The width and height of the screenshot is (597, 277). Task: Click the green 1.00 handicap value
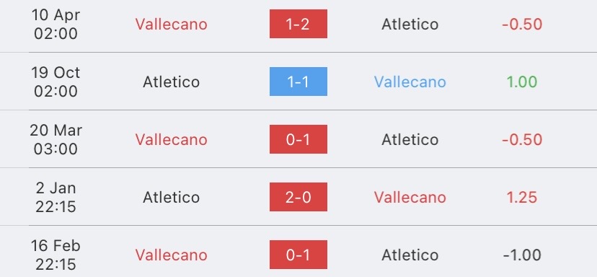pyautogui.click(x=522, y=82)
